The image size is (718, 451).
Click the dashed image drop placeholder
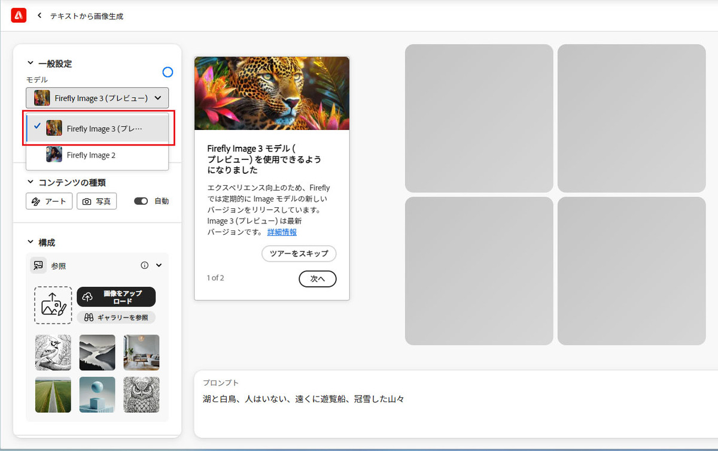click(x=53, y=305)
